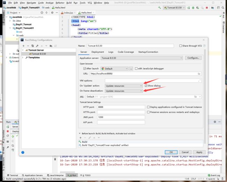Click the HTTP port field
Image resolution: width=227 pixels, height=182 pixels.
[121, 107]
